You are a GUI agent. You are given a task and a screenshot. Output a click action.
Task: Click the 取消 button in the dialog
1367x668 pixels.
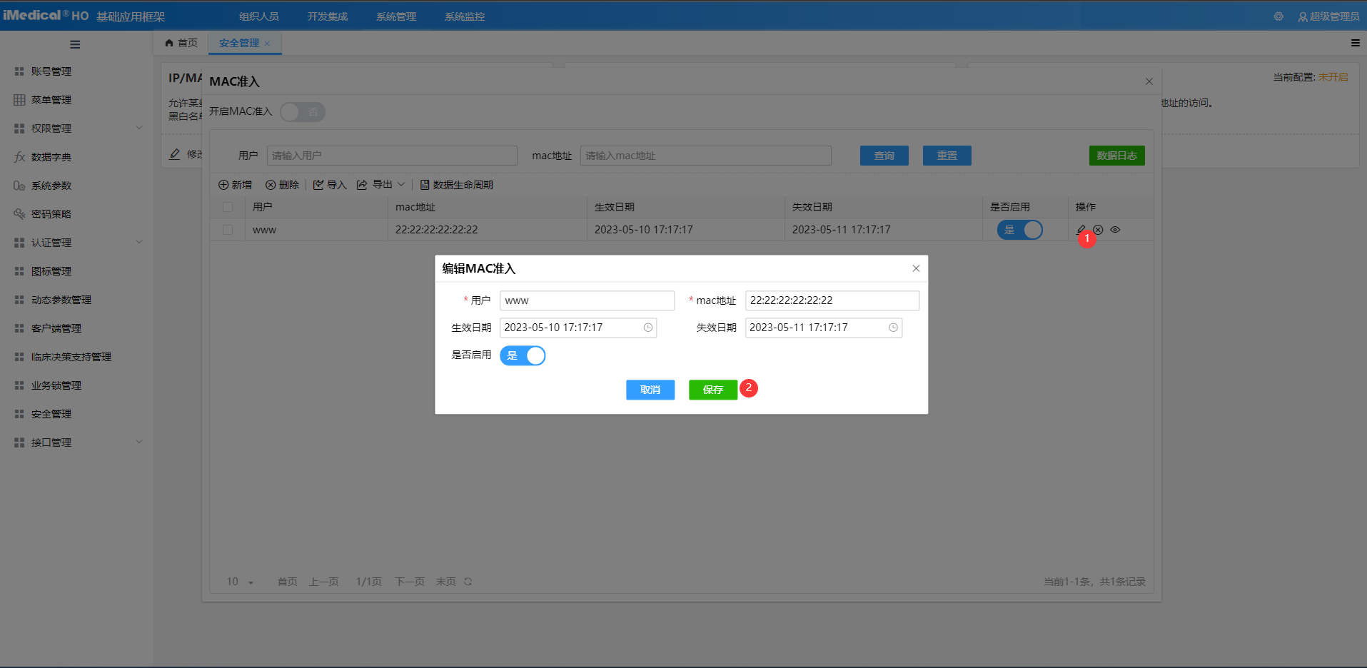click(650, 390)
